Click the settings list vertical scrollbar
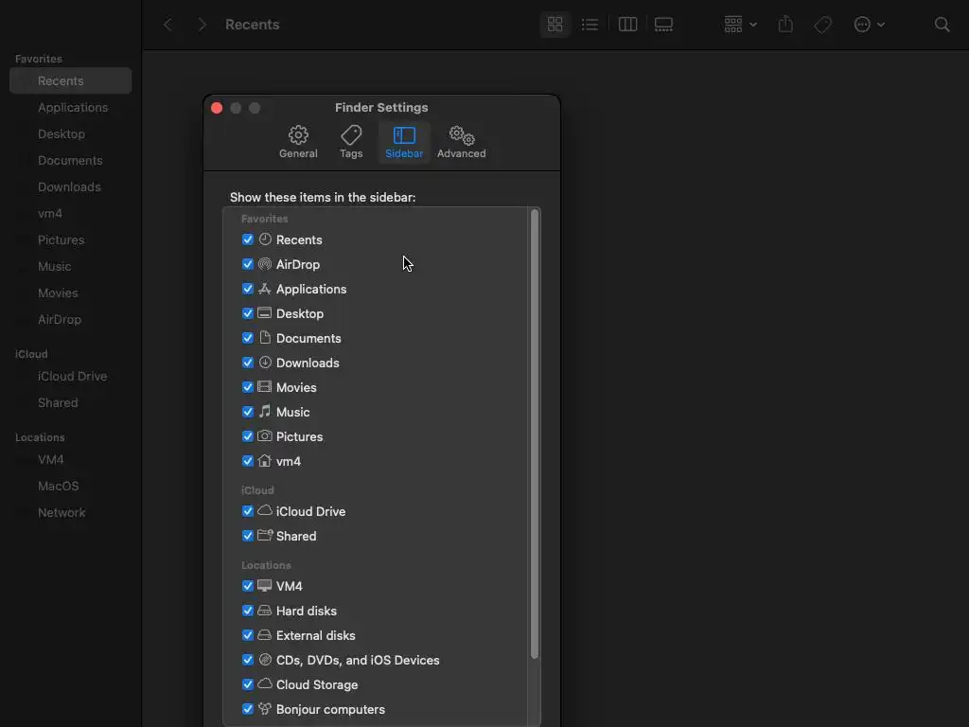The height and width of the screenshot is (727, 969). tap(535, 434)
